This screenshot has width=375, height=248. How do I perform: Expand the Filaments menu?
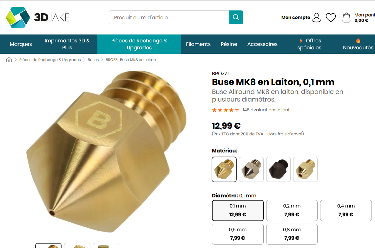click(198, 44)
